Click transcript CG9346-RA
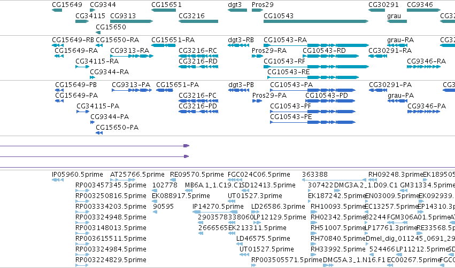 coord(423,67)
